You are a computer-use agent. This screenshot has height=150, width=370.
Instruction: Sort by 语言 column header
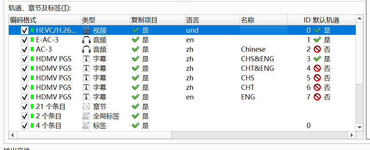click(x=212, y=20)
